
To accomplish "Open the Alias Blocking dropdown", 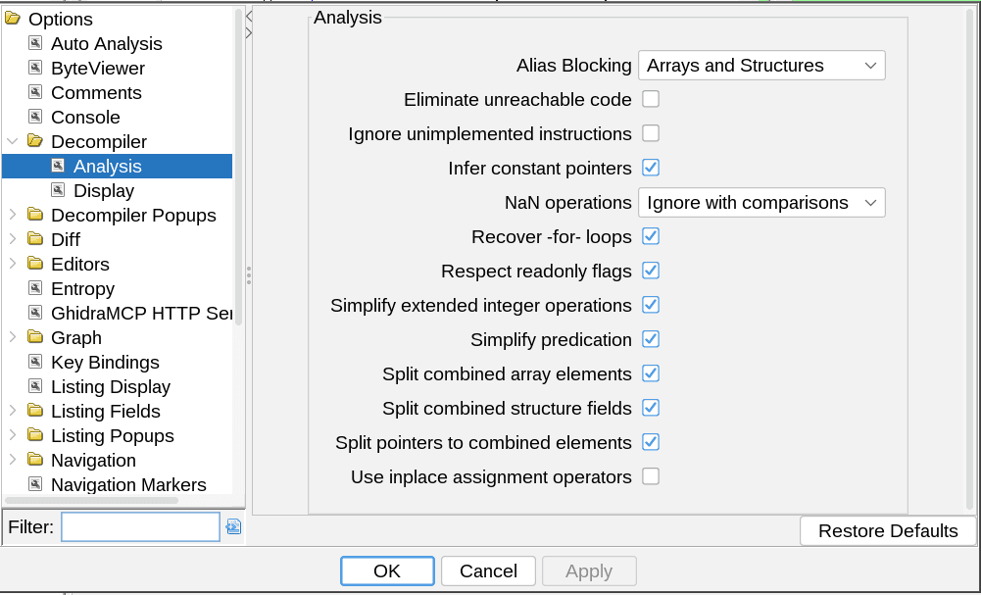I will (x=761, y=66).
